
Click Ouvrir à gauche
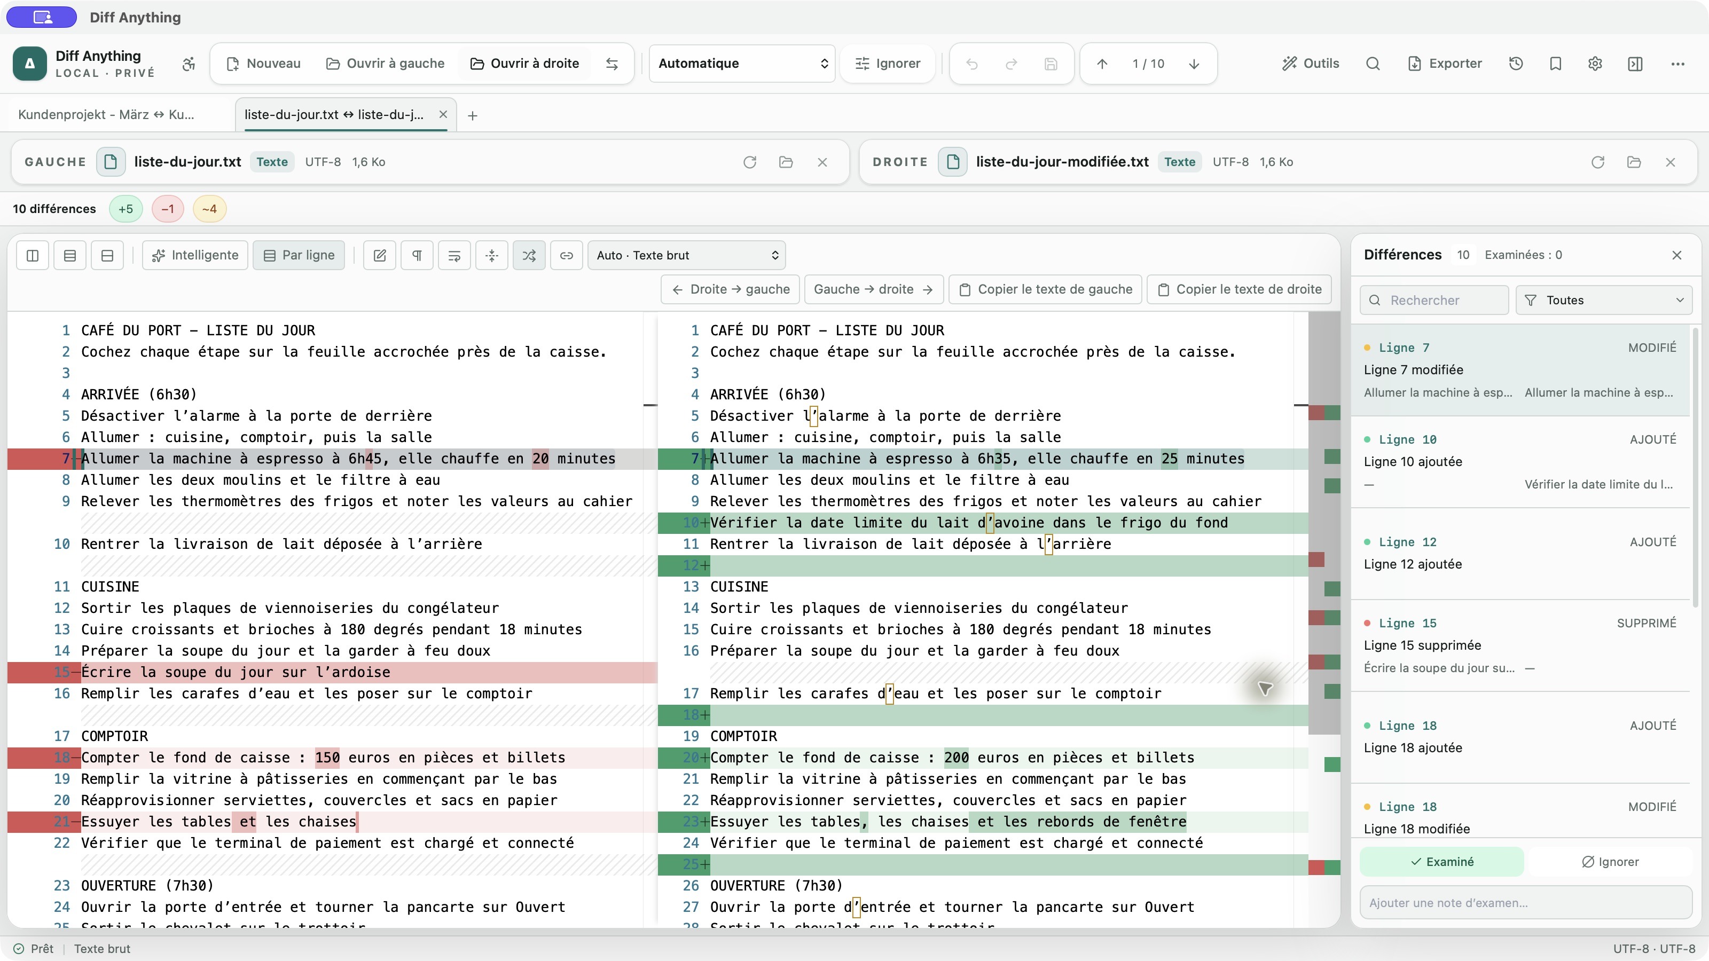(386, 64)
